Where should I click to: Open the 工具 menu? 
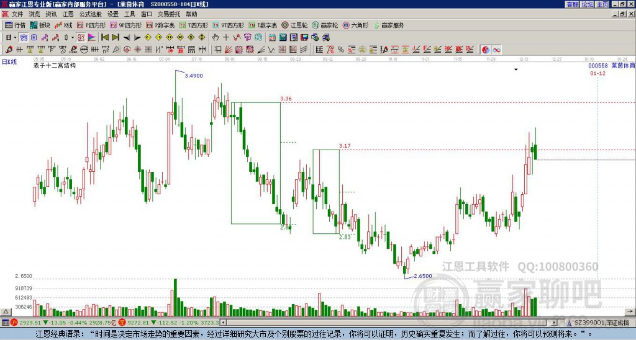click(x=129, y=14)
